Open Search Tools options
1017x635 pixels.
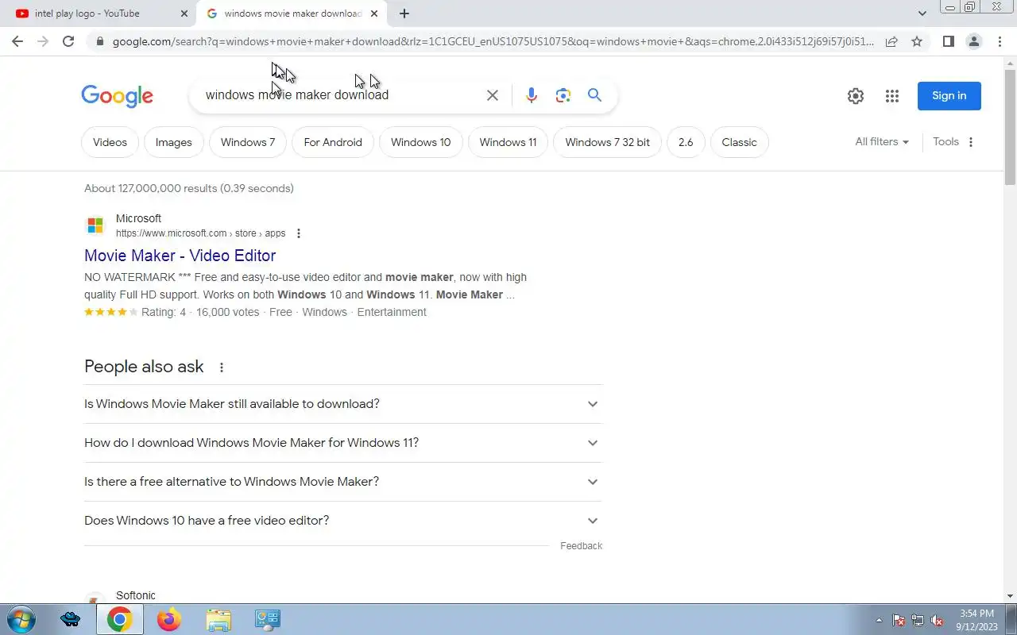click(x=946, y=142)
